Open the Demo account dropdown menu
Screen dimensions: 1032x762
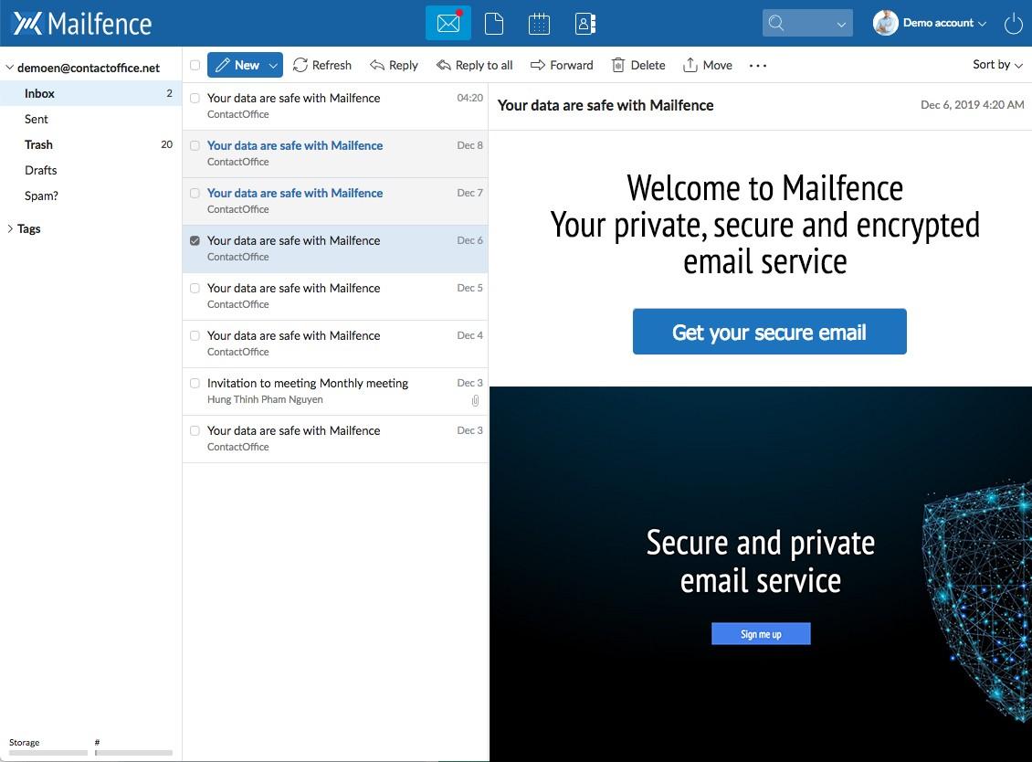coord(943,23)
